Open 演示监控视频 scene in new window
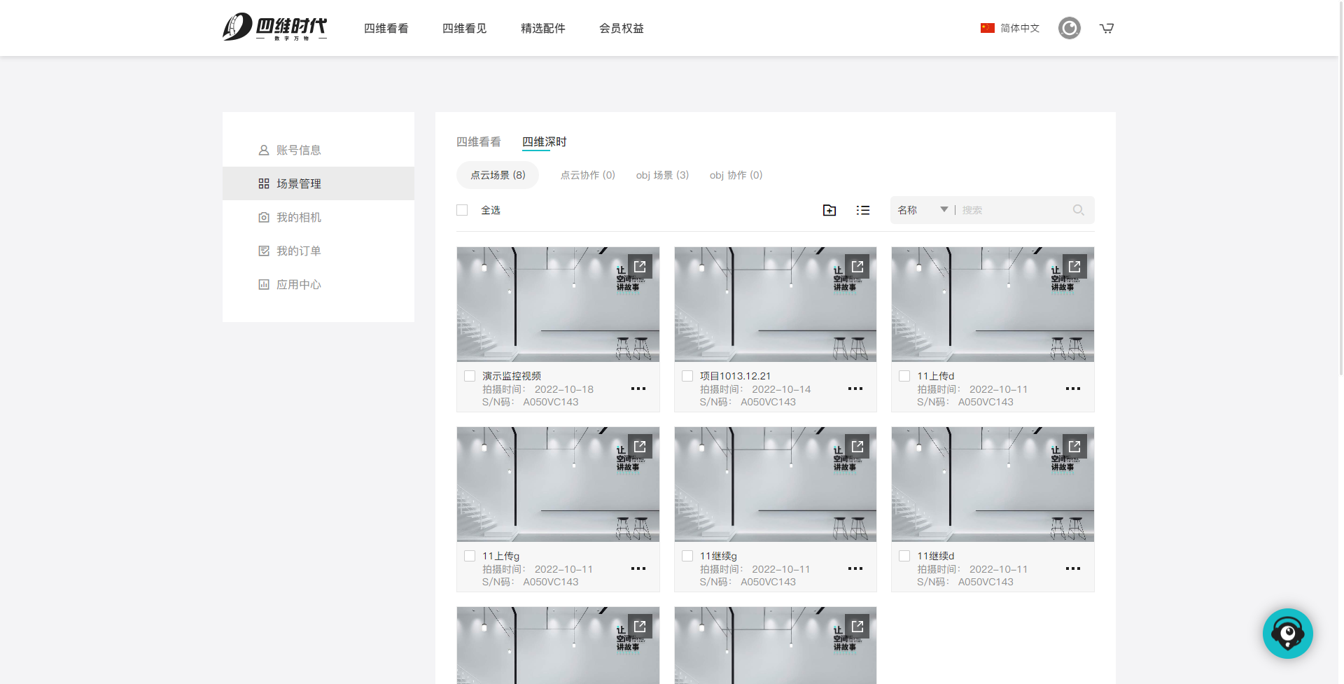The height and width of the screenshot is (684, 1344). pyautogui.click(x=640, y=267)
